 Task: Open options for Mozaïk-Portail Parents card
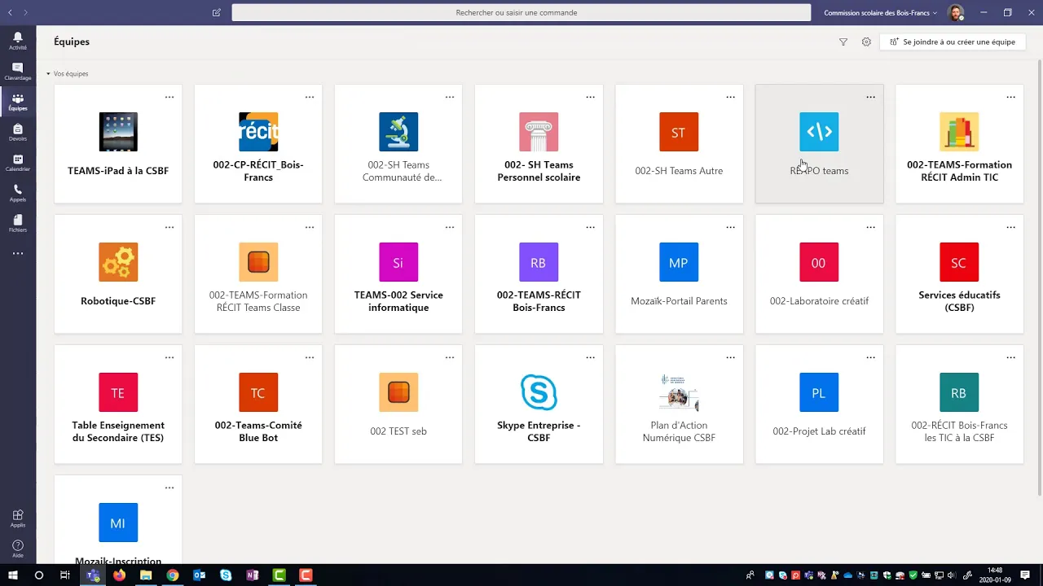(x=730, y=227)
